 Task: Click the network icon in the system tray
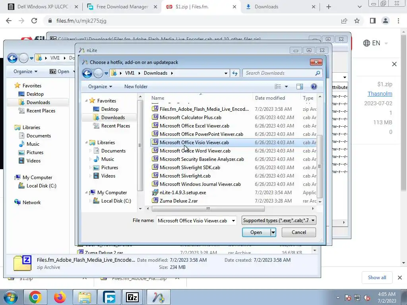click(x=357, y=298)
